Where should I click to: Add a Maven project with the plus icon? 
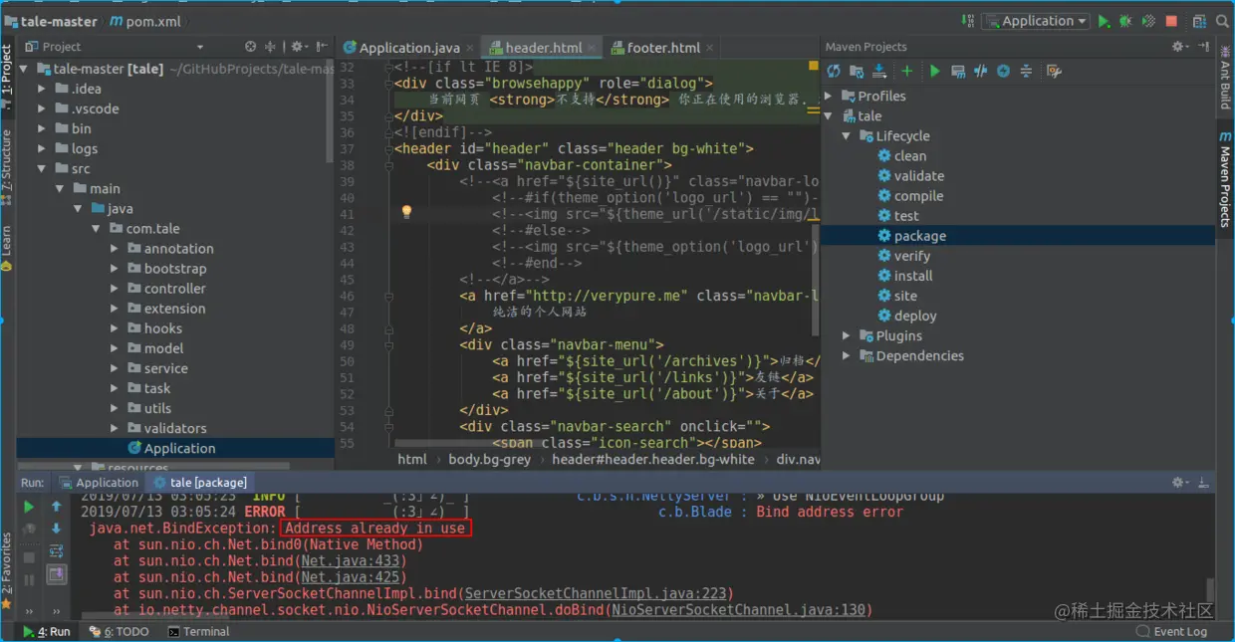(x=907, y=71)
